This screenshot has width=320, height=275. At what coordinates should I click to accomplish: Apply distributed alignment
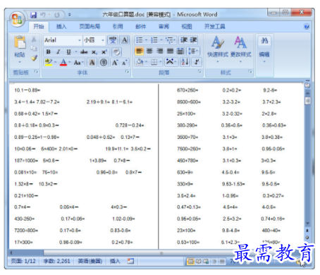(x=180, y=51)
